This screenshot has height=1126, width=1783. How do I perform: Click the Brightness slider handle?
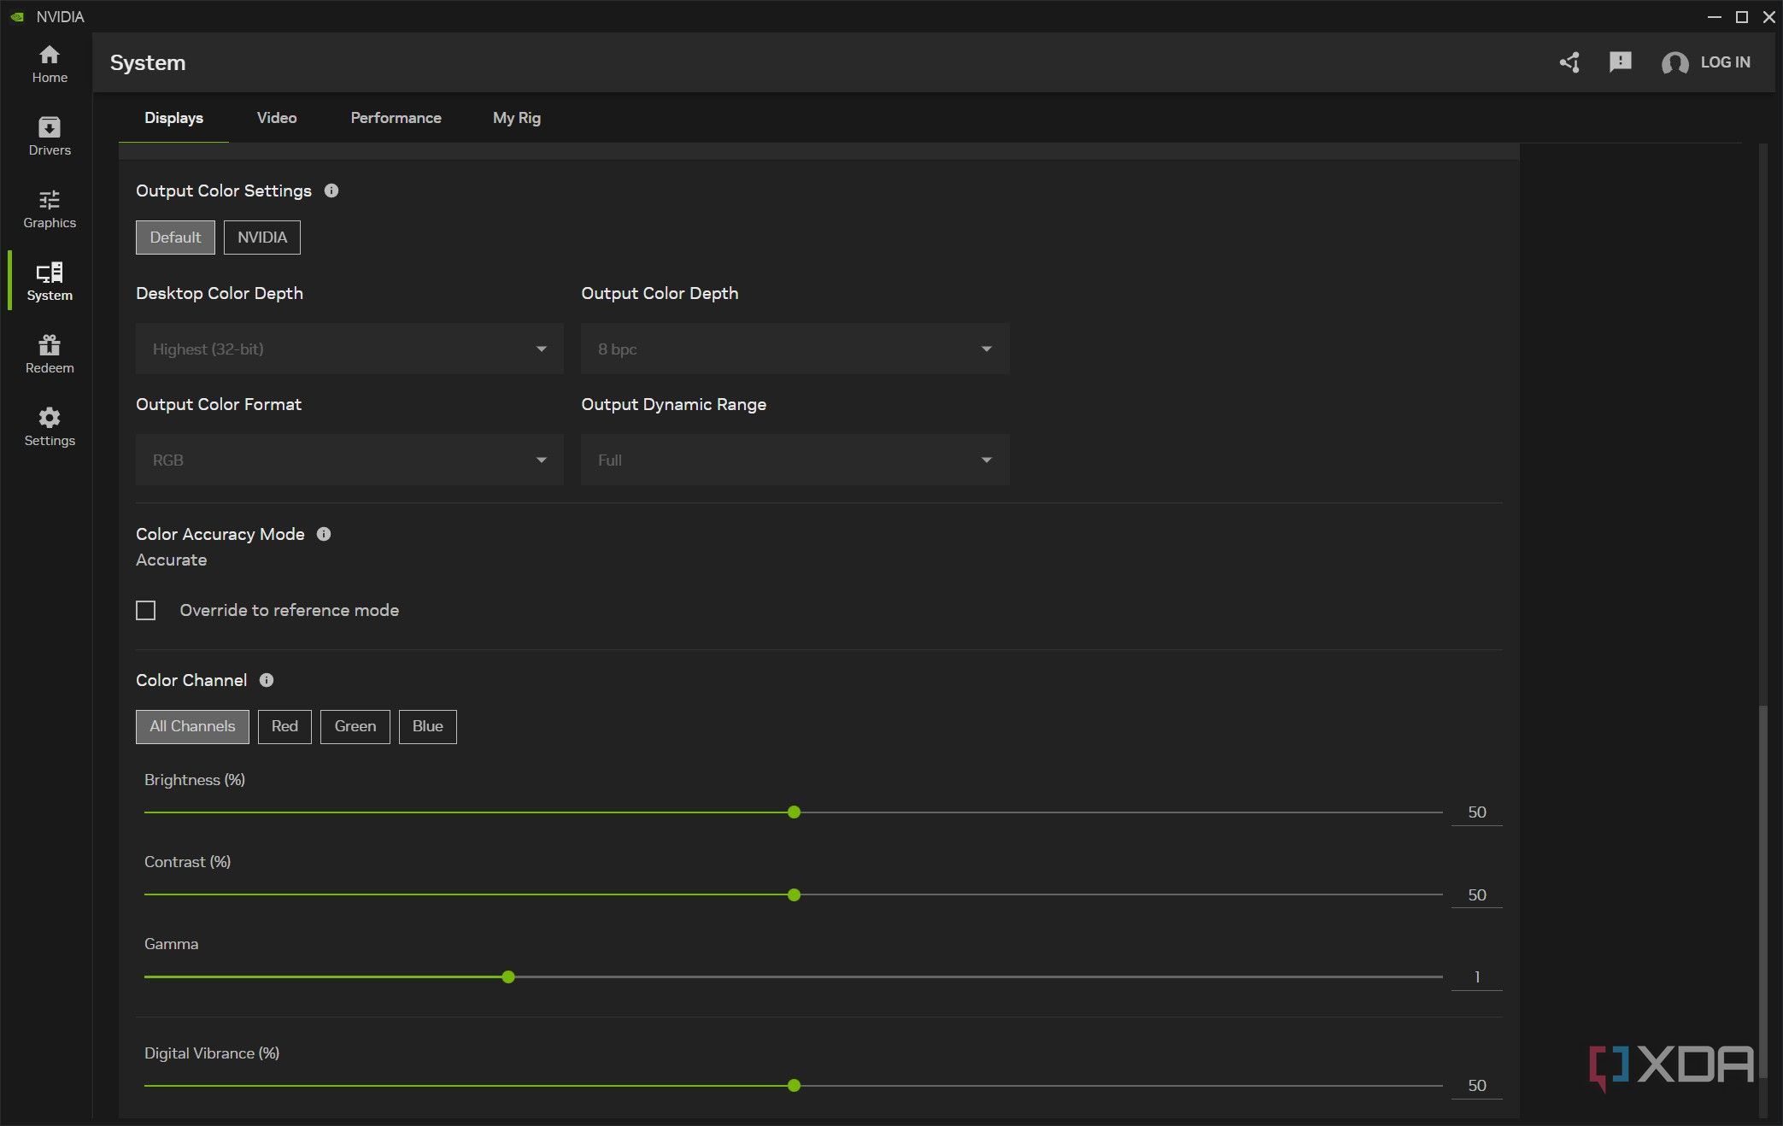pyautogui.click(x=795, y=812)
